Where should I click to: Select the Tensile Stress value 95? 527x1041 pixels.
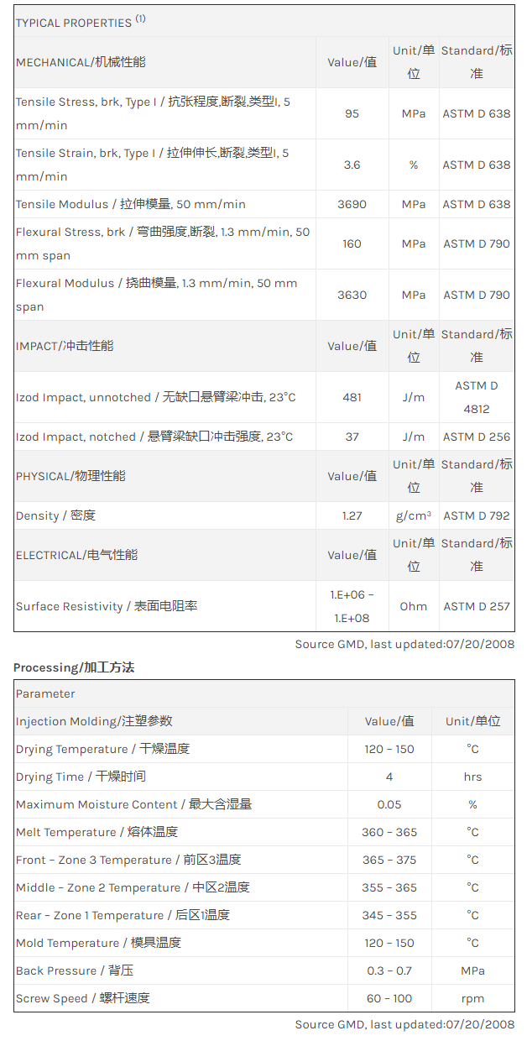(x=352, y=113)
